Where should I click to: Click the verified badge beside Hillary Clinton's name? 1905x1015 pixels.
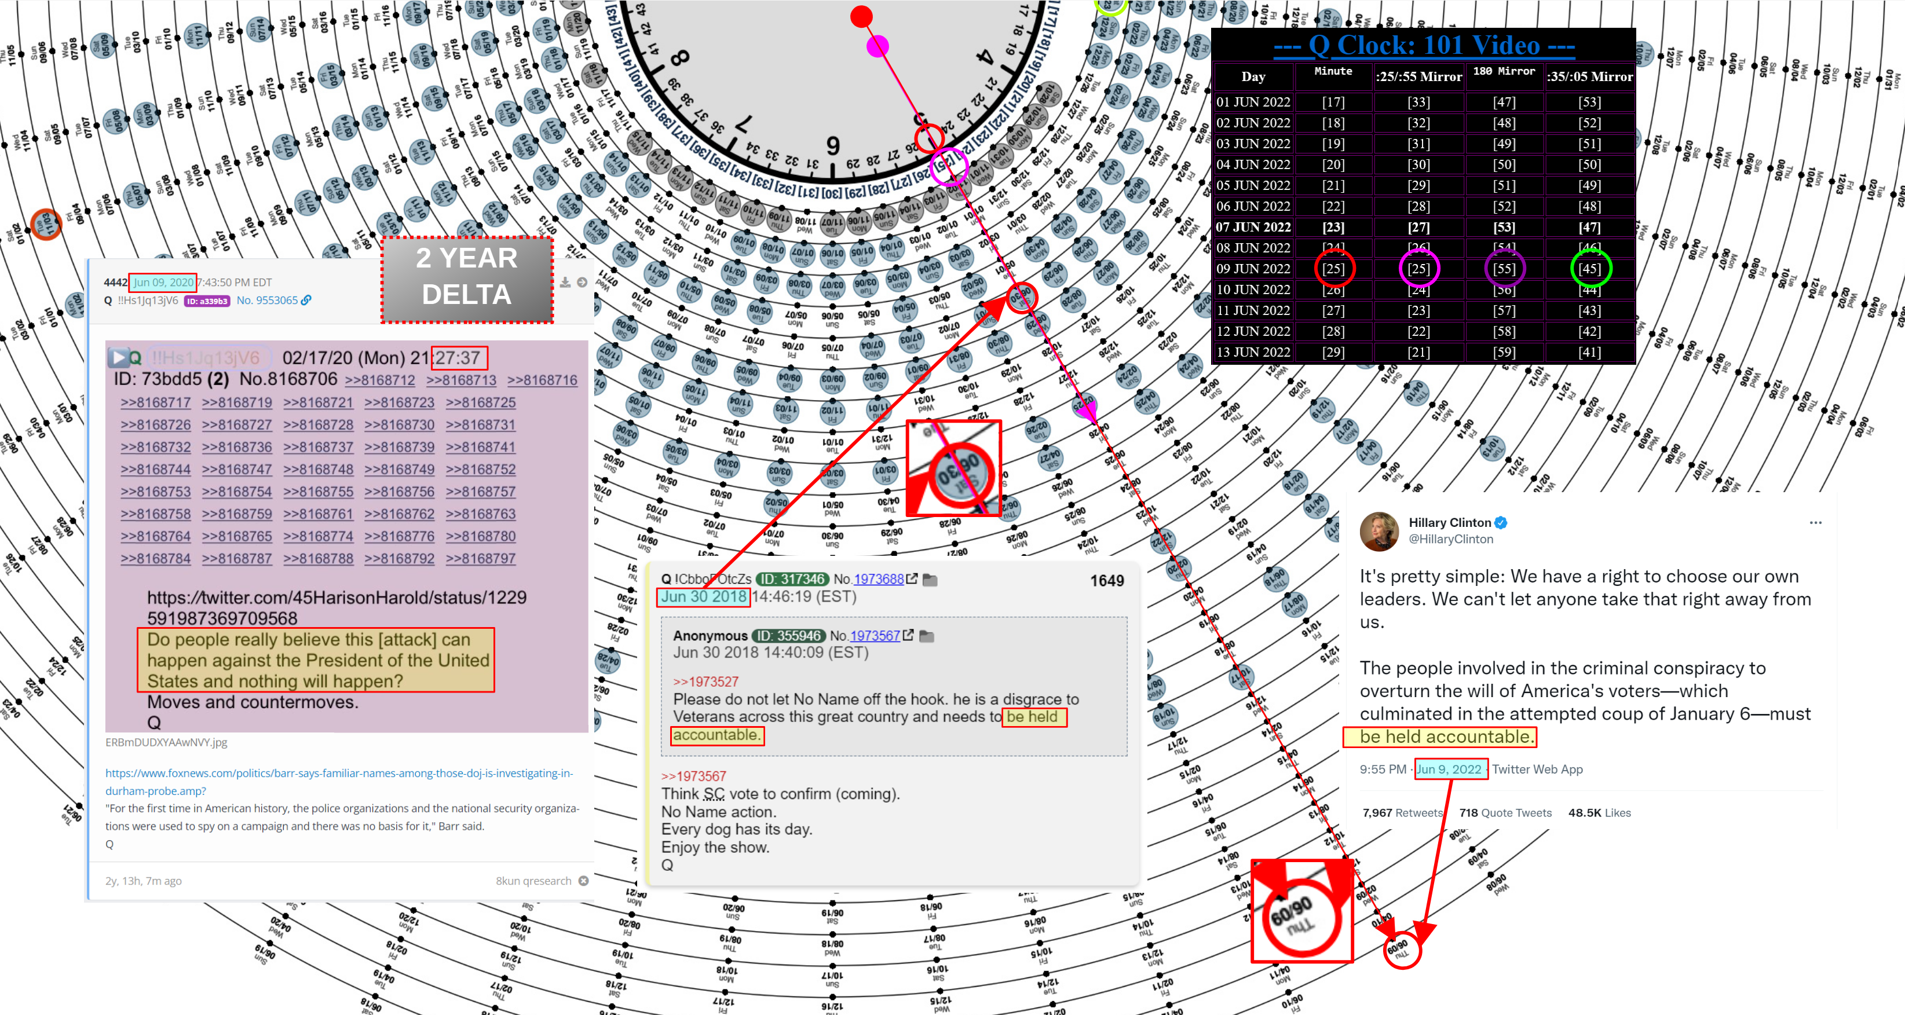[x=1501, y=523]
